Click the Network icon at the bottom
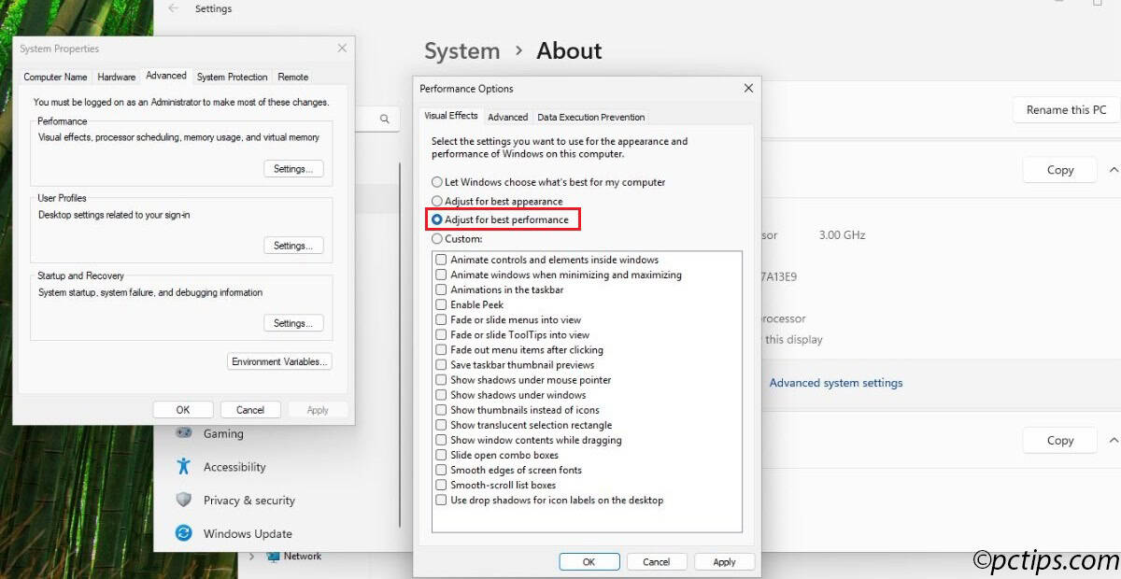Viewport: 1121px width, 579px height. [x=274, y=557]
